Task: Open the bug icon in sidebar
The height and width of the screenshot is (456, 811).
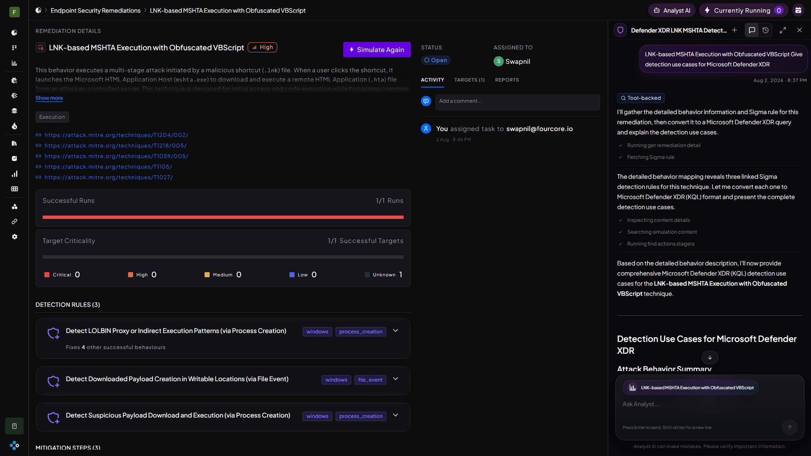Action: (14, 80)
